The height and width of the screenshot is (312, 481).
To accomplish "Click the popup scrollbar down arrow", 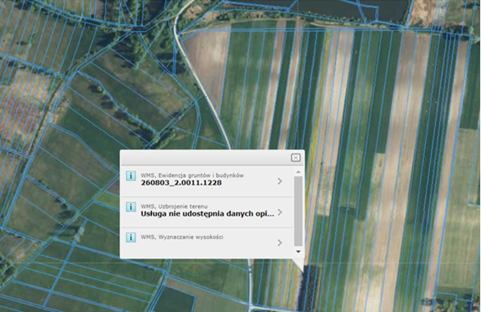I will (298, 252).
